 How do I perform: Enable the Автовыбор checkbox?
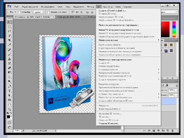[19, 12]
